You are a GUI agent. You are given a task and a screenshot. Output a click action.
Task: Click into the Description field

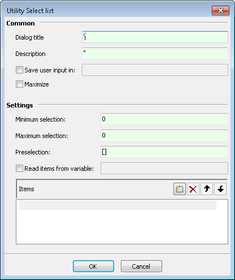click(x=155, y=53)
